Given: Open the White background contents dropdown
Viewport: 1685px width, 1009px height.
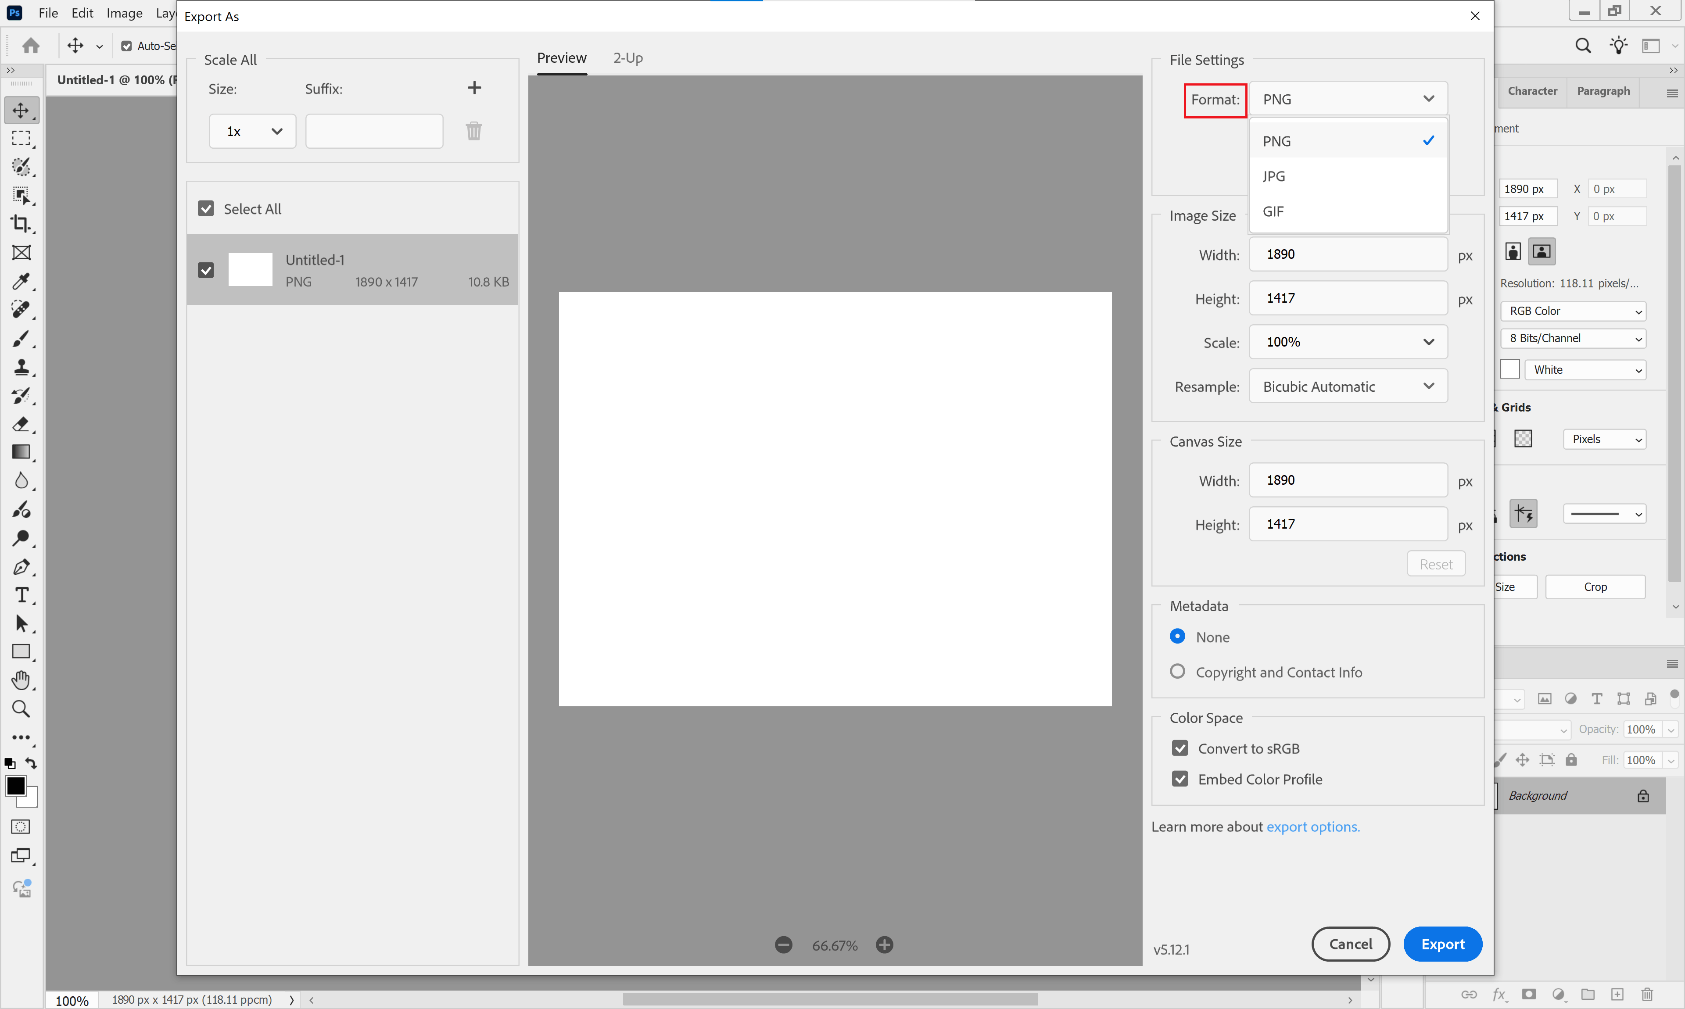Looking at the screenshot, I should point(1585,370).
